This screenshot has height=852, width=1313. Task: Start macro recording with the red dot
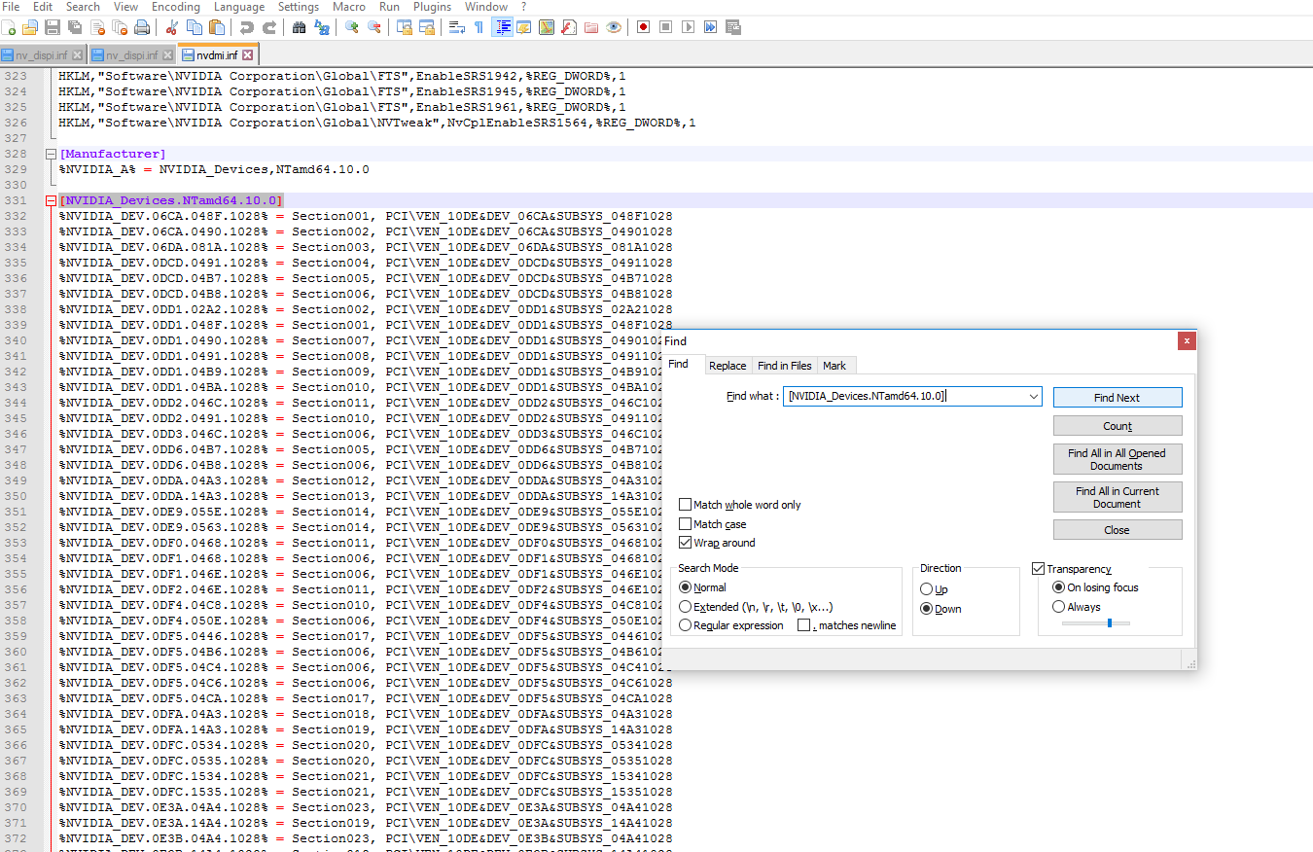644,27
